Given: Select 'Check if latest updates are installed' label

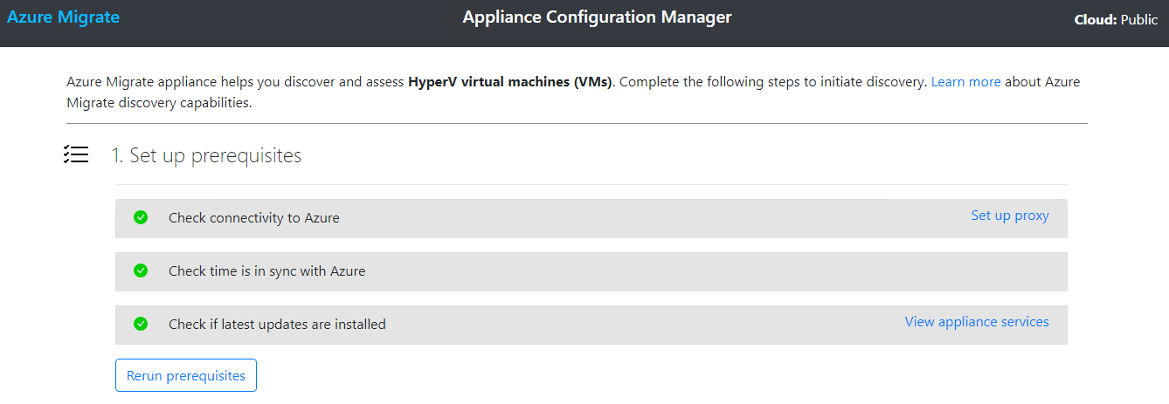Looking at the screenshot, I should (277, 325).
